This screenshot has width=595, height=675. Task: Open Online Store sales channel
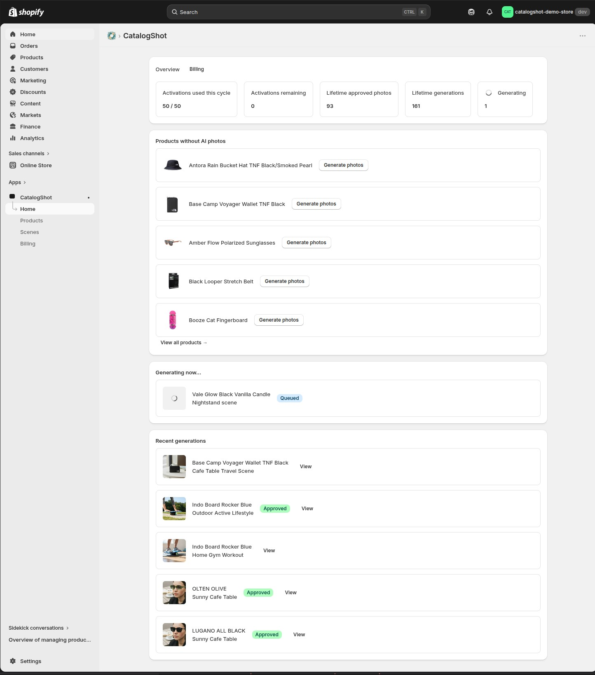pyautogui.click(x=50, y=165)
